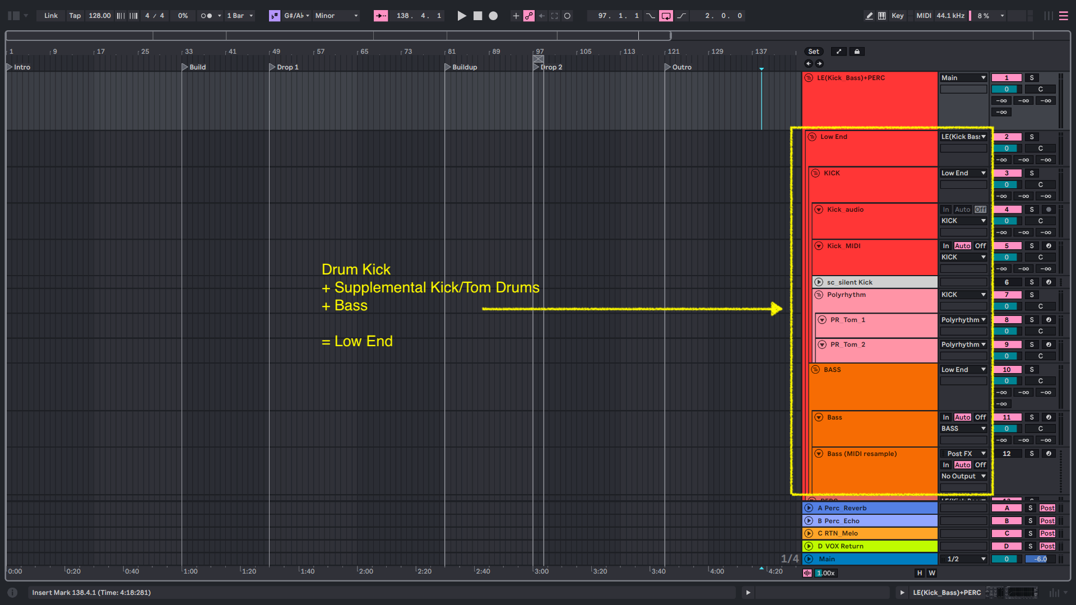Toggle the Loop switch in transport

(666, 16)
